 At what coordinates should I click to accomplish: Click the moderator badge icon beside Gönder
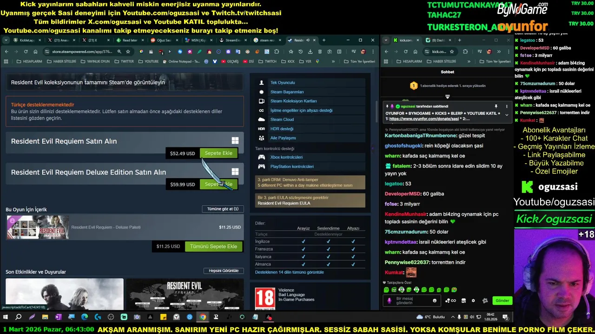pyautogui.click(x=485, y=301)
